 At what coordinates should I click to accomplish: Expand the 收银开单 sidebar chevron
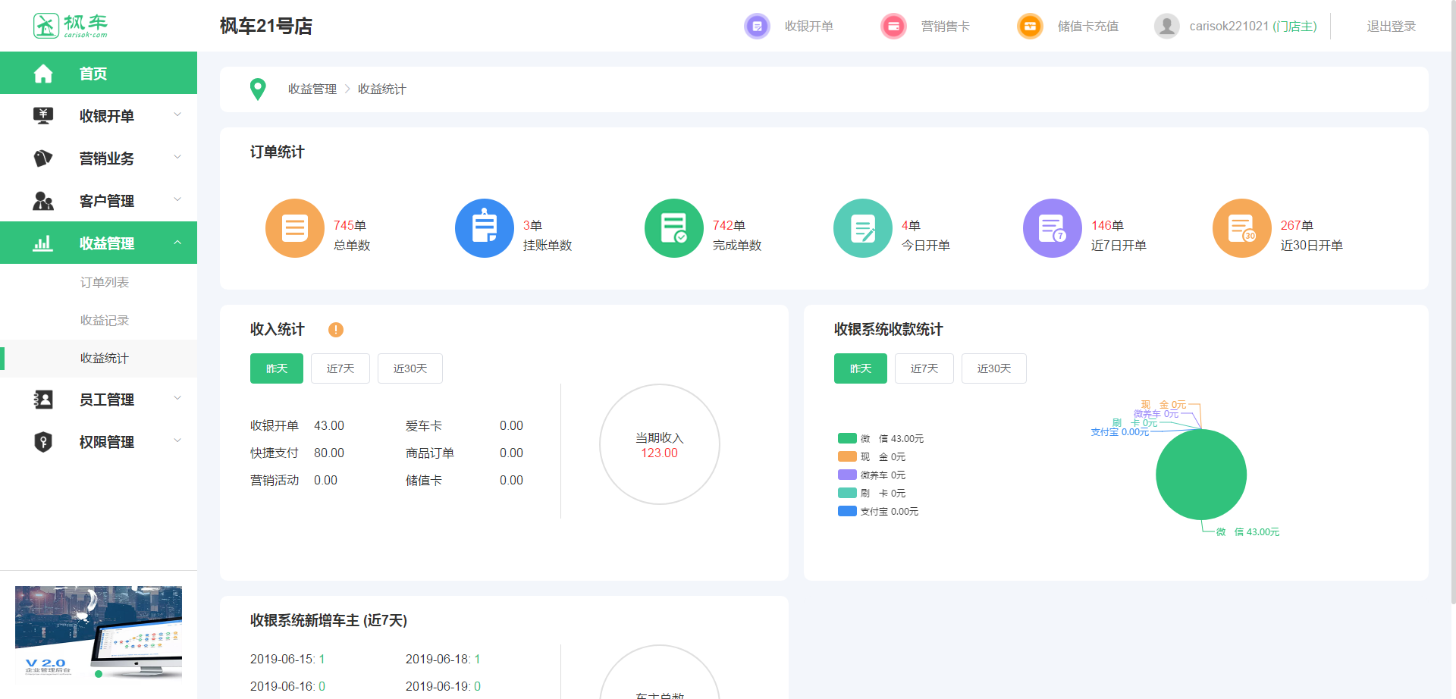click(x=177, y=115)
